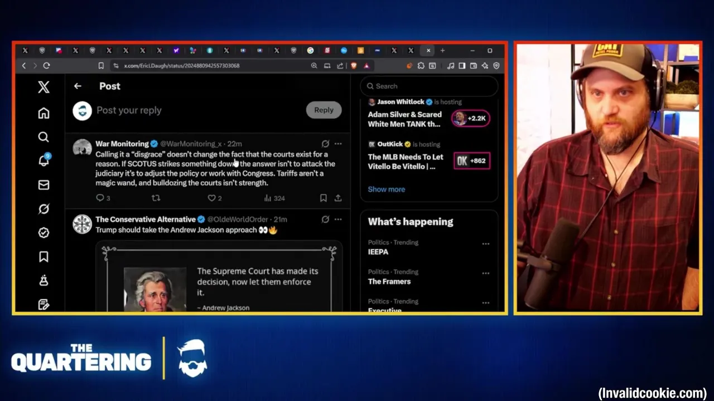Open the Brave Wallet toolbar icon
Image resolution: width=714 pixels, height=401 pixels.
(474, 66)
